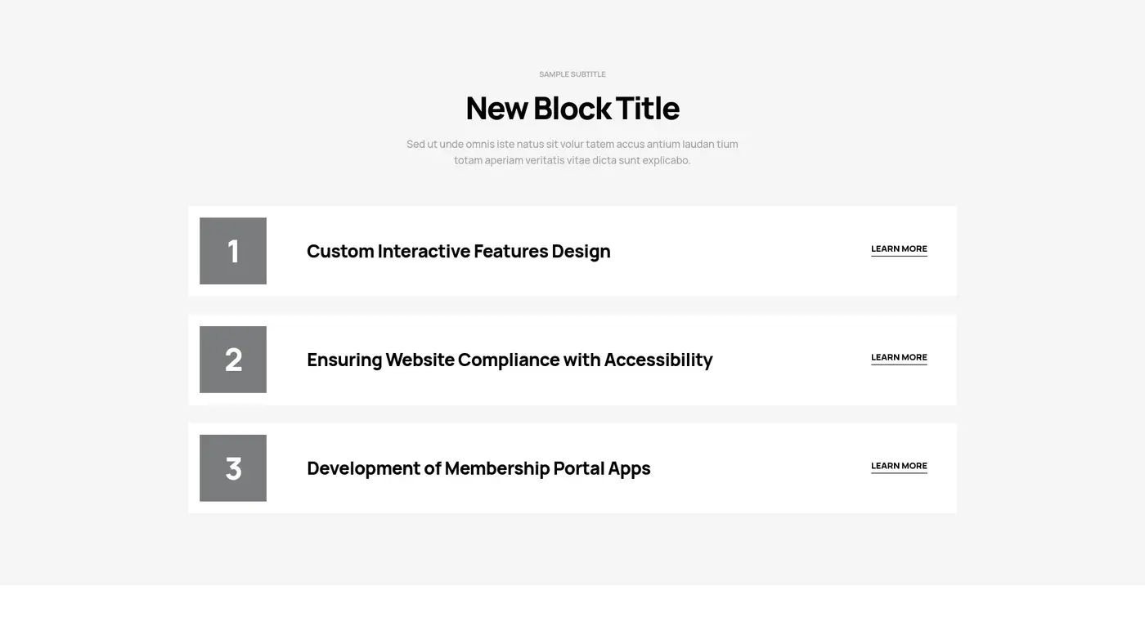The height and width of the screenshot is (644, 1145).
Task: Click the heading Development of Membership Portal Apps
Action: click(x=478, y=468)
